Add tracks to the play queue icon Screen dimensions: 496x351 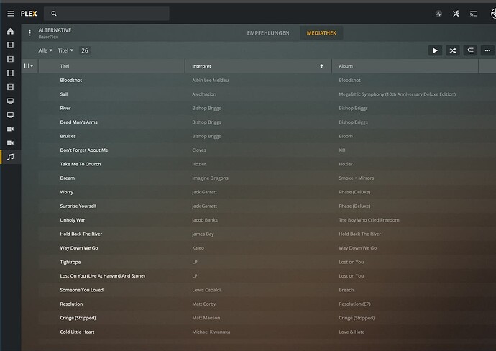pos(470,50)
